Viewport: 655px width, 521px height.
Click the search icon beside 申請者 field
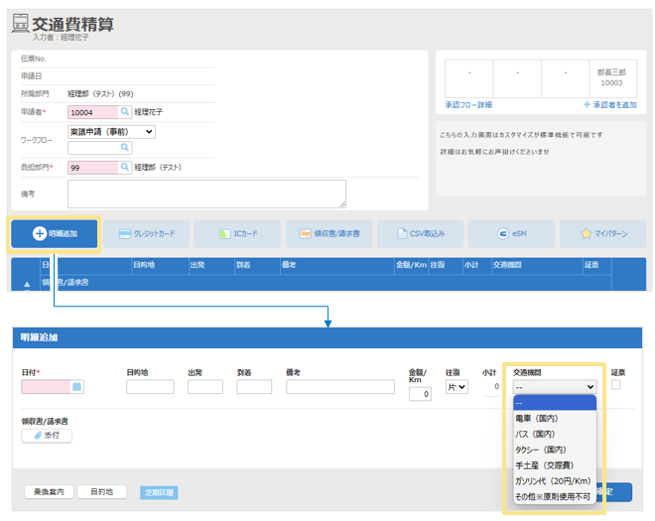pos(125,112)
